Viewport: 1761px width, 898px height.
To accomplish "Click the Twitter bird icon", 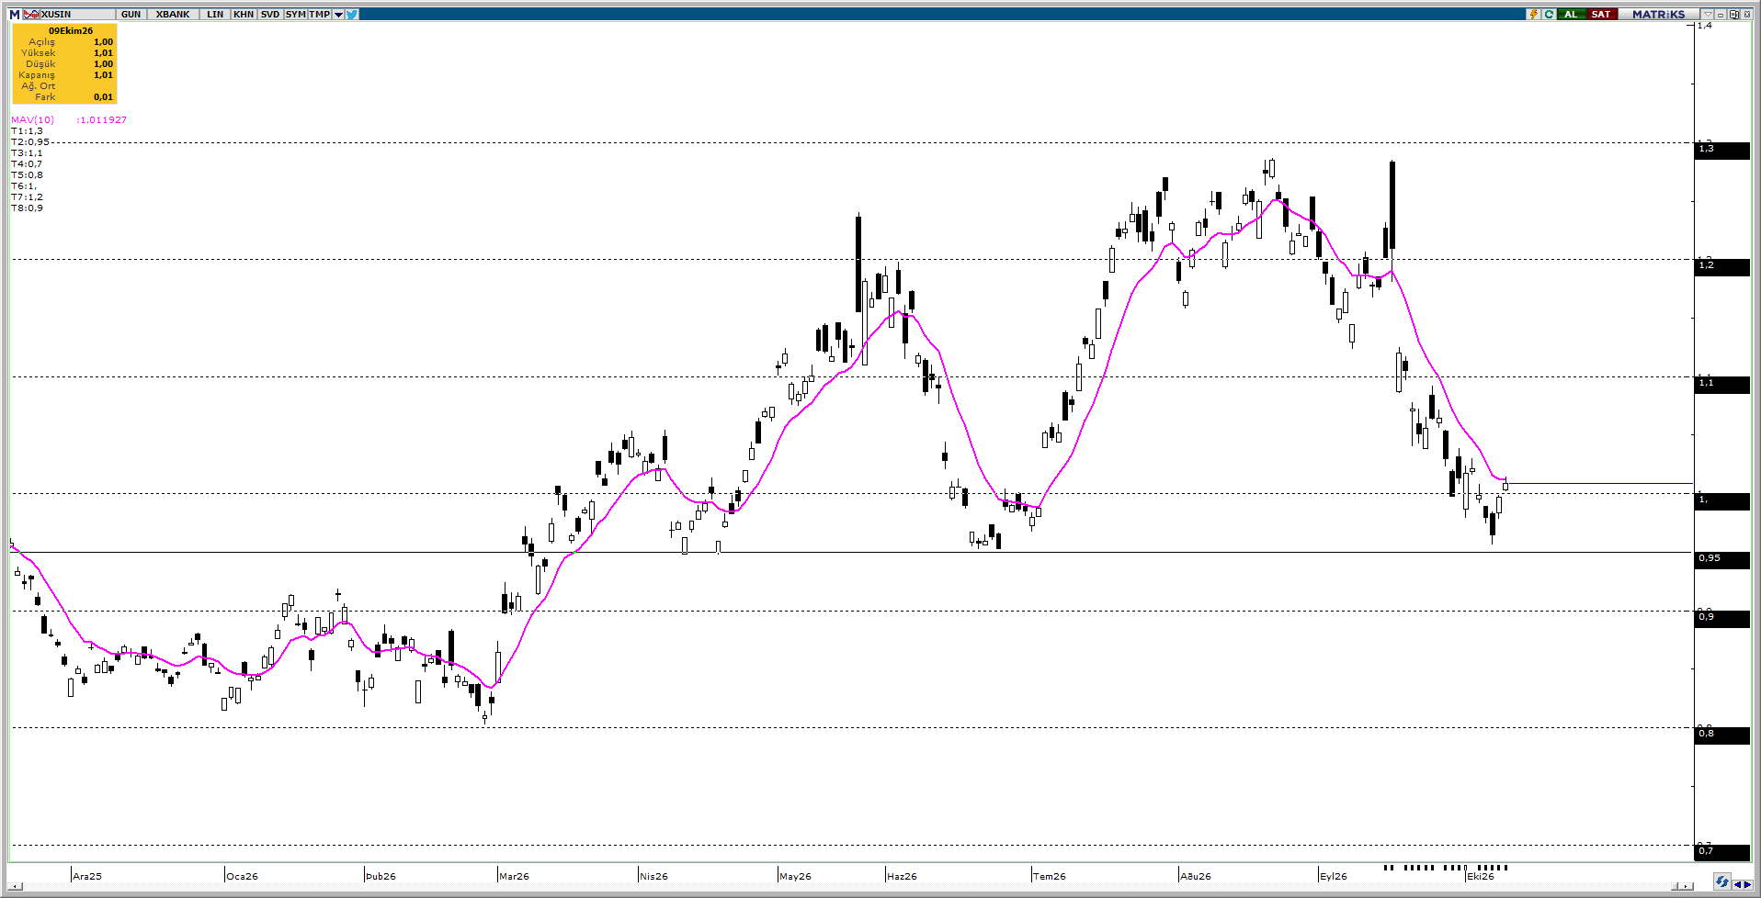I will click(352, 15).
